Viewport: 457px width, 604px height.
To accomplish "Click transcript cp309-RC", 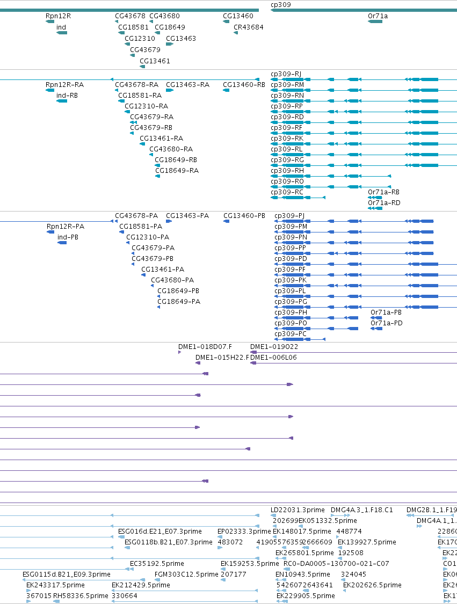I will click(287, 193).
